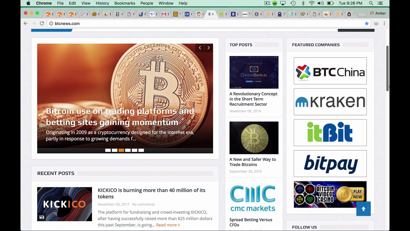Viewport: 410px width, 231px height.
Task: Open the Notification Center icon
Action: [x=381, y=3]
